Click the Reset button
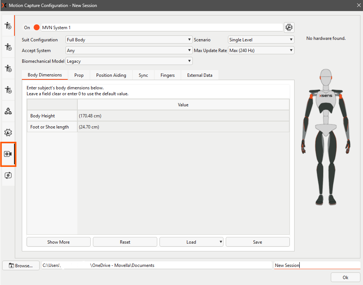The height and width of the screenshot is (285, 363). 125,242
